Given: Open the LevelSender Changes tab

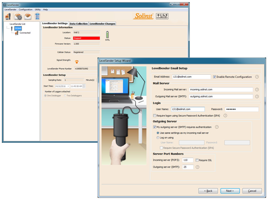Looking at the screenshot, I should coord(102,24).
